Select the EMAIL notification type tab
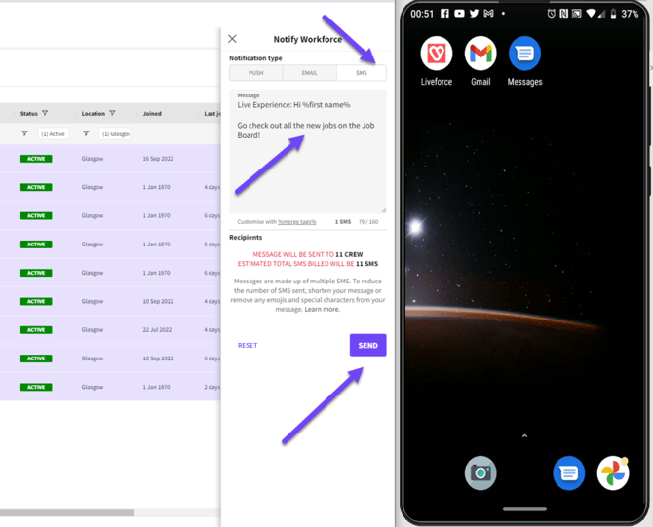653x527 pixels. 309,73
